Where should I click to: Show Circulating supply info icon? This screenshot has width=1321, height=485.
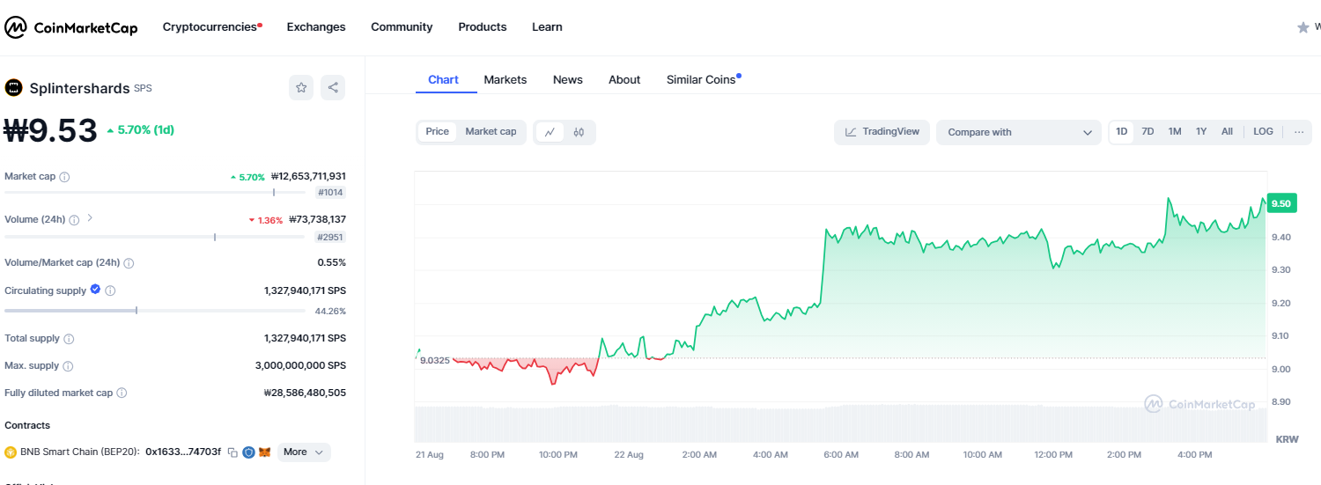click(110, 290)
